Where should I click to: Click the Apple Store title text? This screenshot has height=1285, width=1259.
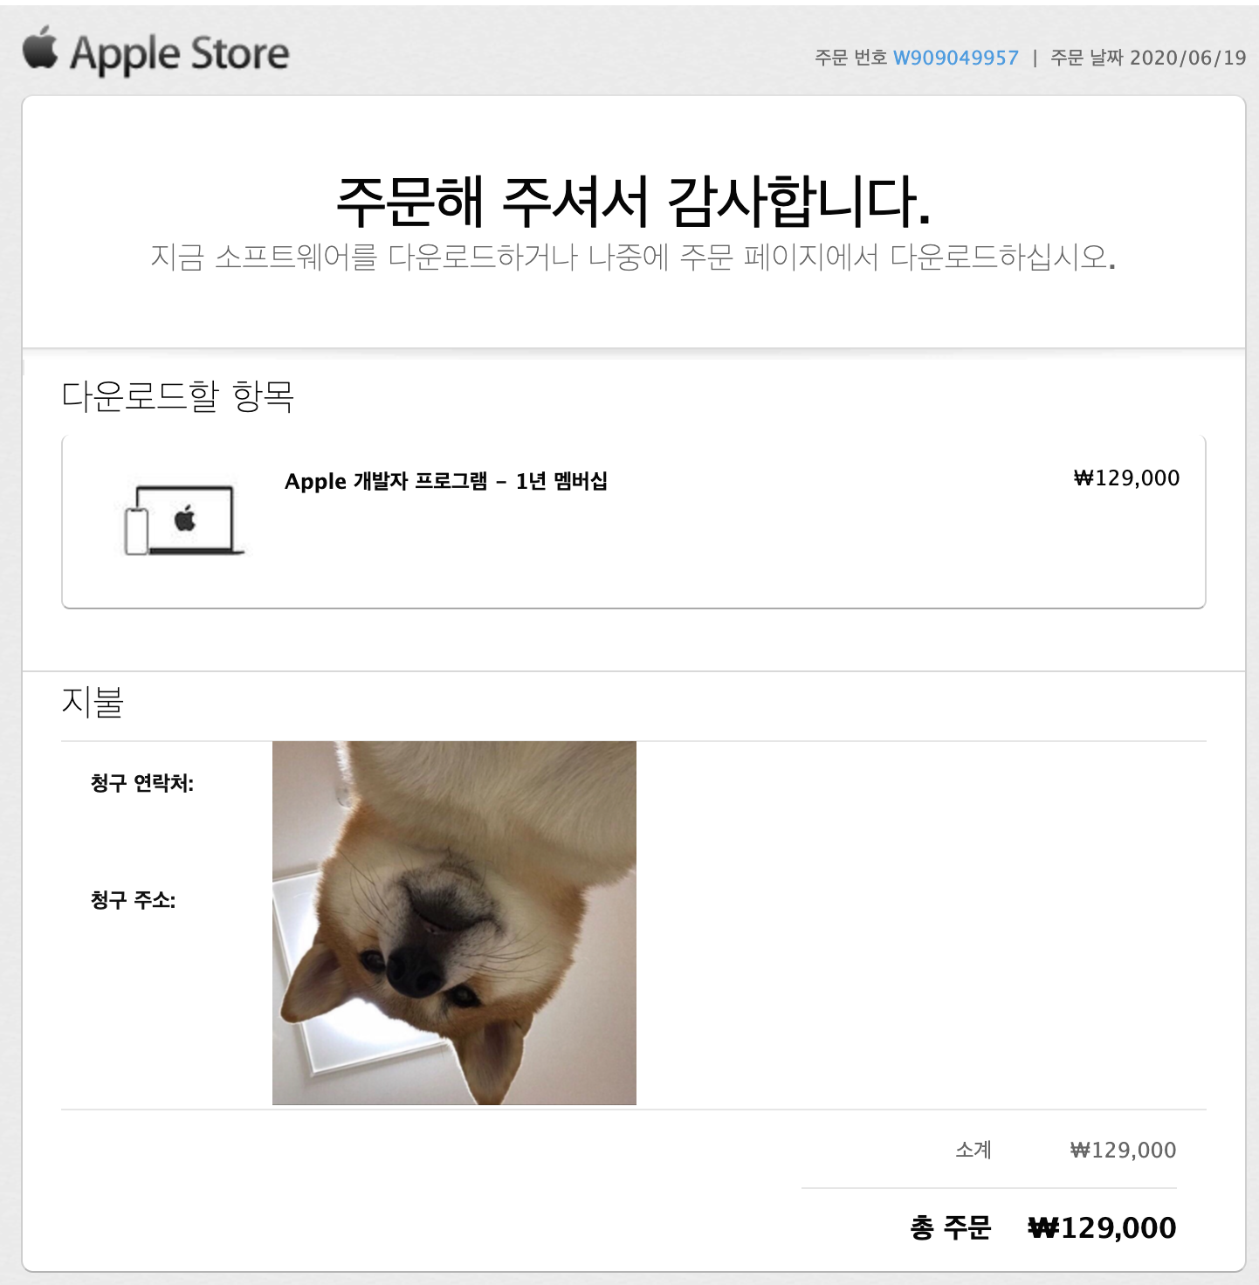[180, 54]
